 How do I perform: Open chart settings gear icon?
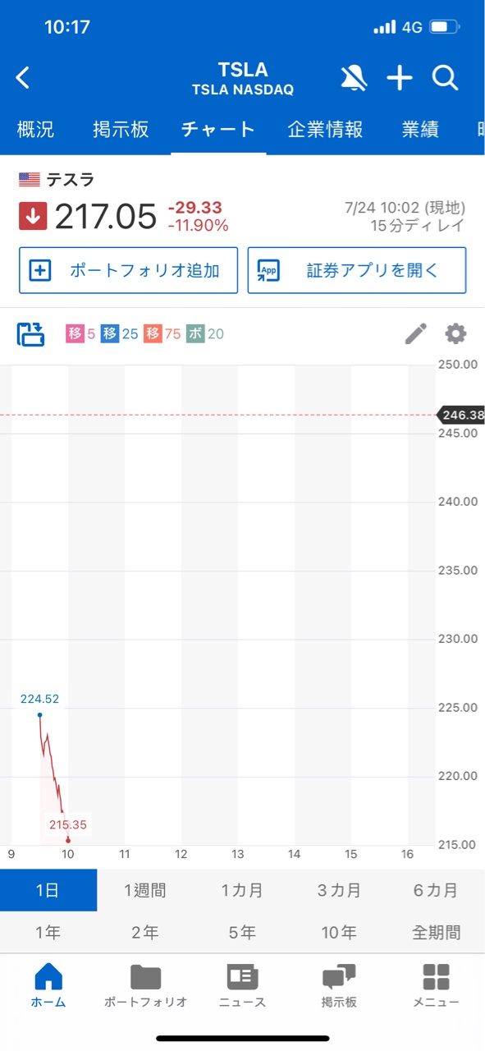click(455, 333)
